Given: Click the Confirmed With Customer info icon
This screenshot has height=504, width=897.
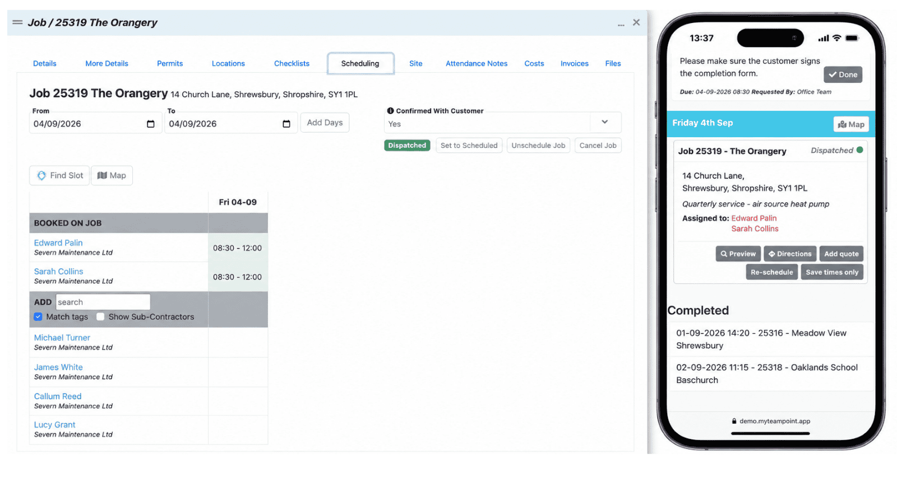Looking at the screenshot, I should click(390, 111).
